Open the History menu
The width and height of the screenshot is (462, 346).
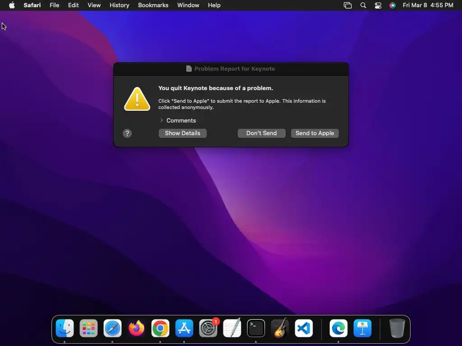[x=119, y=5]
